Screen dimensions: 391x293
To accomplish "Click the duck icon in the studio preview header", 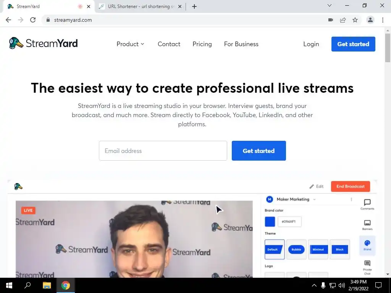I will (x=18, y=186).
